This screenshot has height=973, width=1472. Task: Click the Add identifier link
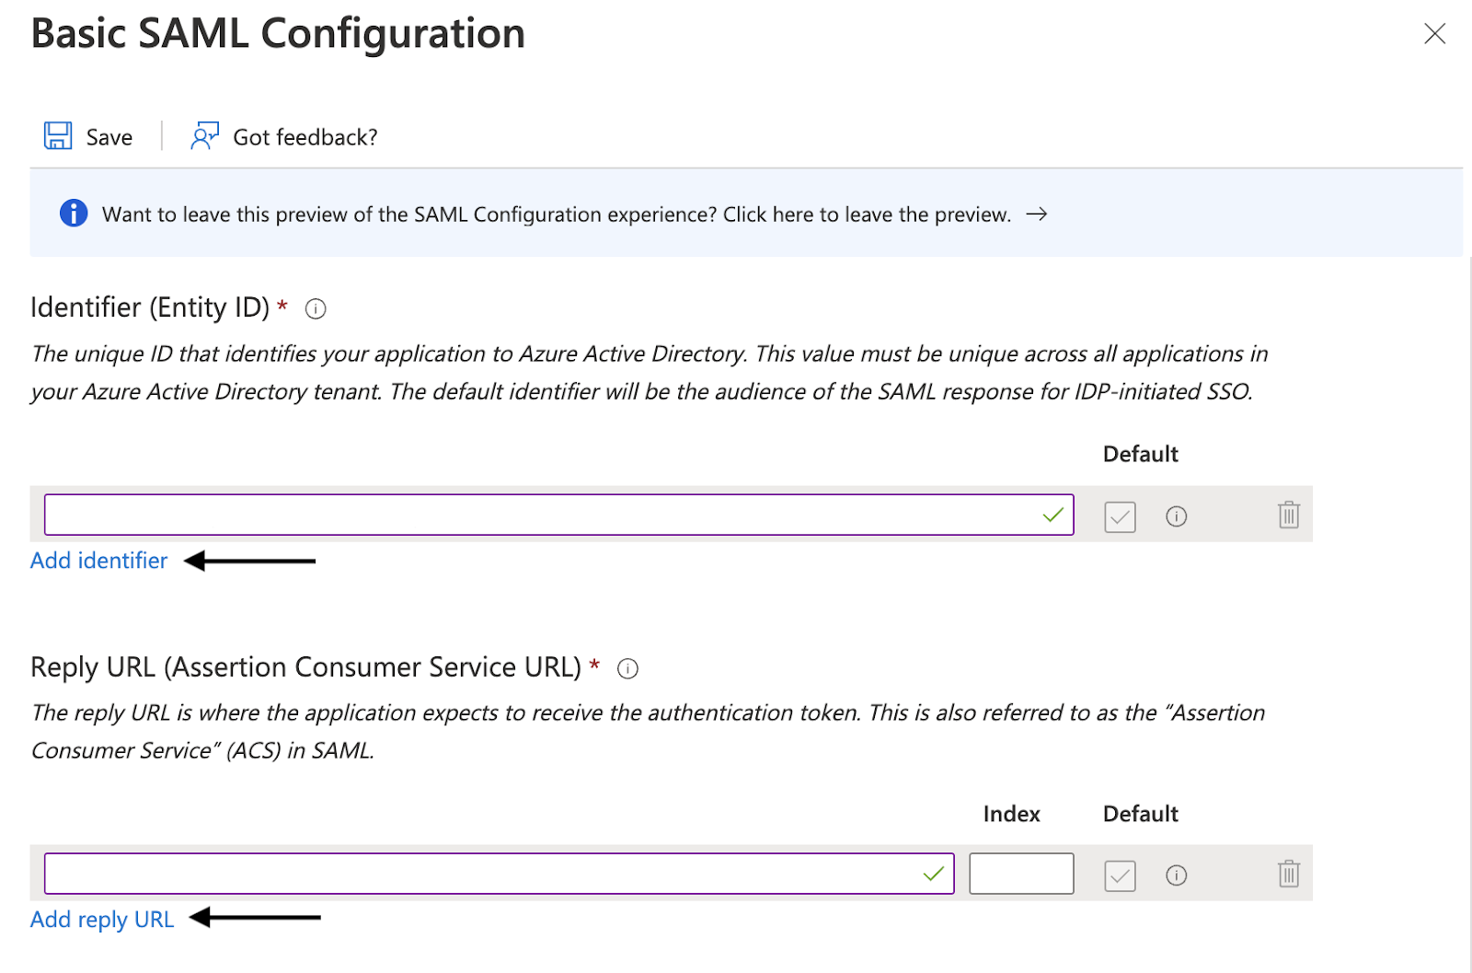point(99,561)
